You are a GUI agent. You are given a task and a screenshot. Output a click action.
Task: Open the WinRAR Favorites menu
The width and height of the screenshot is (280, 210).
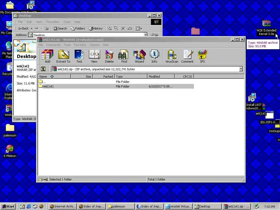(x=80, y=45)
